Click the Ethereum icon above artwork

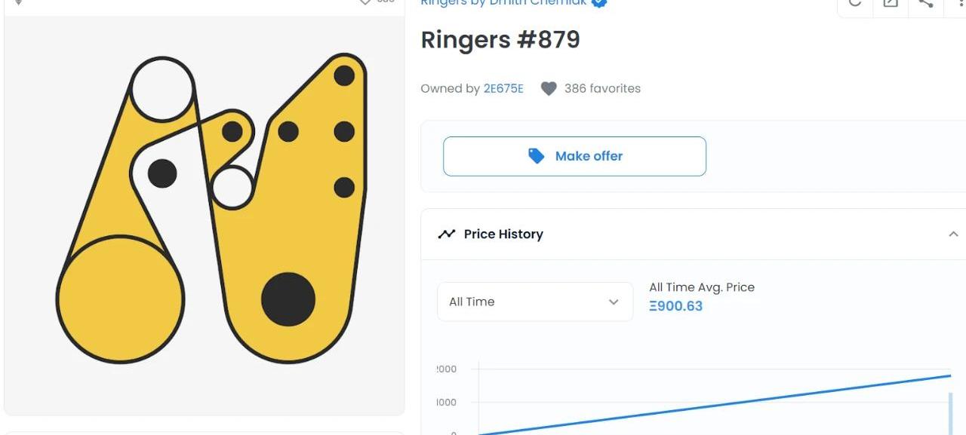click(x=19, y=2)
